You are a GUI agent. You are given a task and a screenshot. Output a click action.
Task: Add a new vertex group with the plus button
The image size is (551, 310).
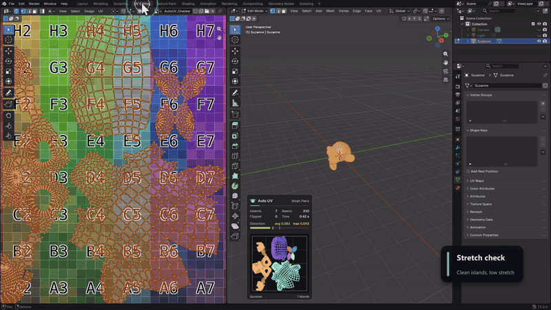click(543, 104)
